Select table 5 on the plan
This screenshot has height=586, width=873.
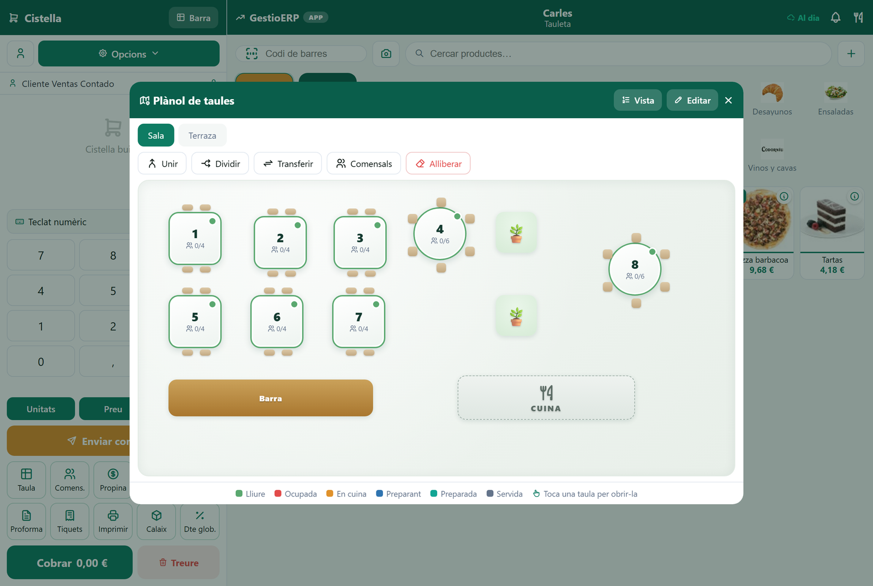click(195, 322)
